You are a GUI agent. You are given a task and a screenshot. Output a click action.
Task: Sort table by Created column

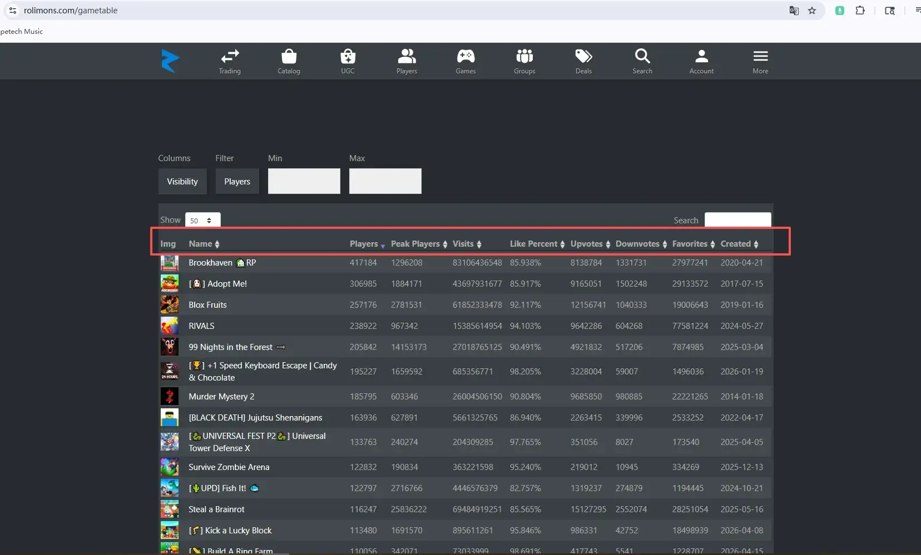[x=739, y=244]
